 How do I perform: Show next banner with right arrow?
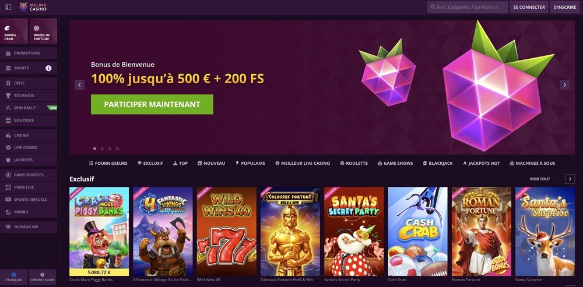564,84
